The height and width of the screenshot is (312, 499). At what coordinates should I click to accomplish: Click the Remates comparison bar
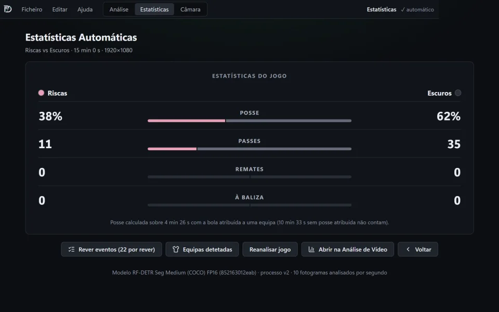click(x=249, y=177)
